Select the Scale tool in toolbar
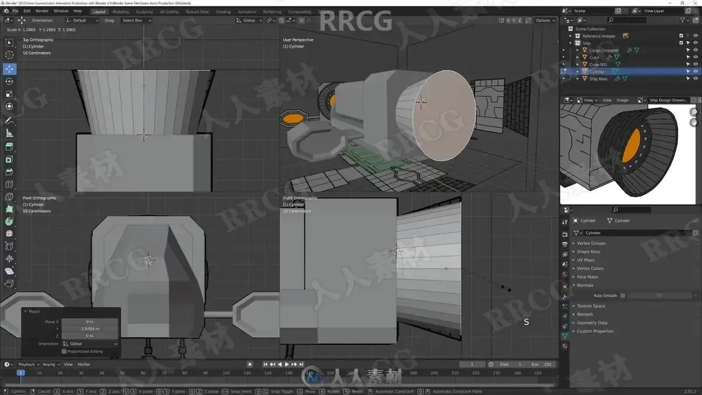Image resolution: width=702 pixels, height=395 pixels. coord(9,94)
